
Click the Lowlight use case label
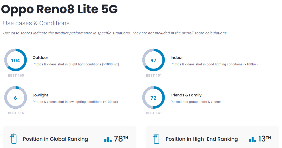[x=40, y=95]
